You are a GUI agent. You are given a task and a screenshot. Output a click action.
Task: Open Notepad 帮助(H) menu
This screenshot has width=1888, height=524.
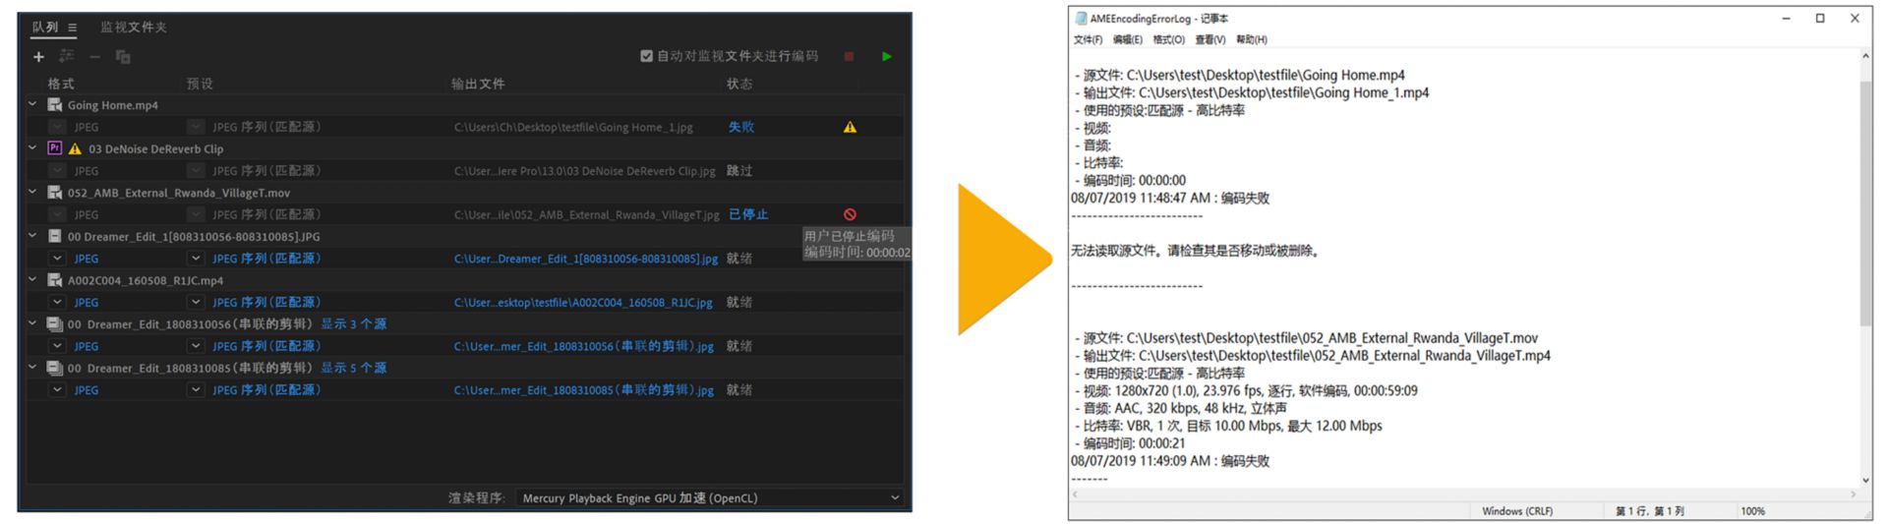[x=1251, y=39]
